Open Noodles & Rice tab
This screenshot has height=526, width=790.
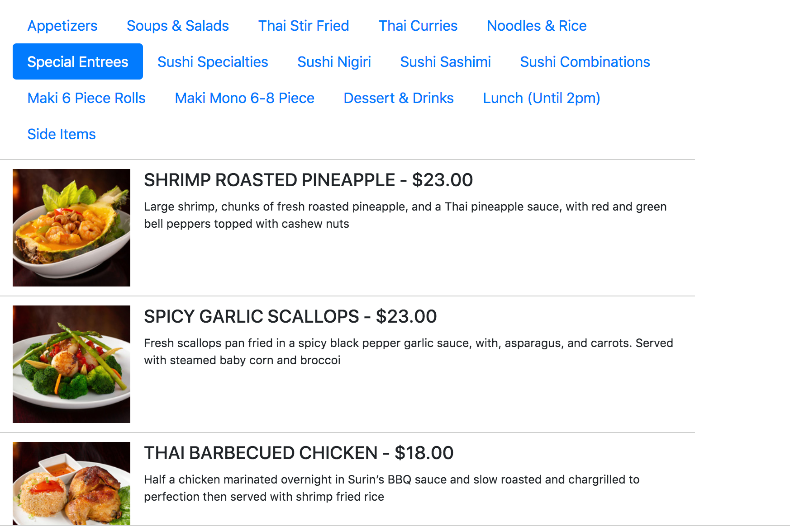click(536, 26)
